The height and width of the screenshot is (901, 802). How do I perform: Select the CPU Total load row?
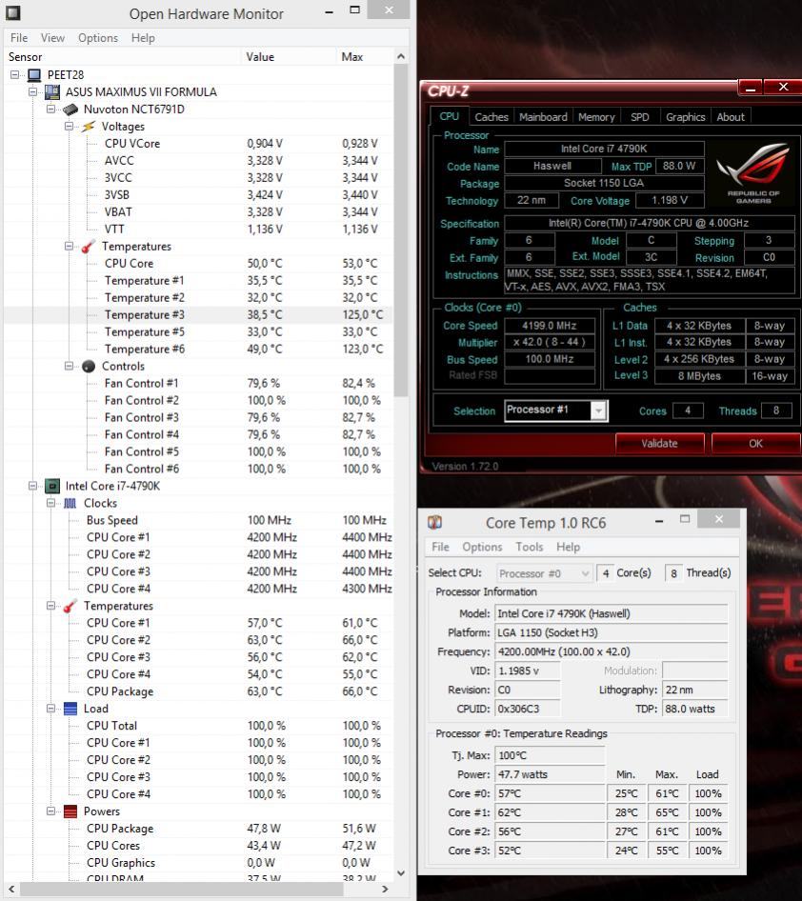pyautogui.click(x=198, y=726)
